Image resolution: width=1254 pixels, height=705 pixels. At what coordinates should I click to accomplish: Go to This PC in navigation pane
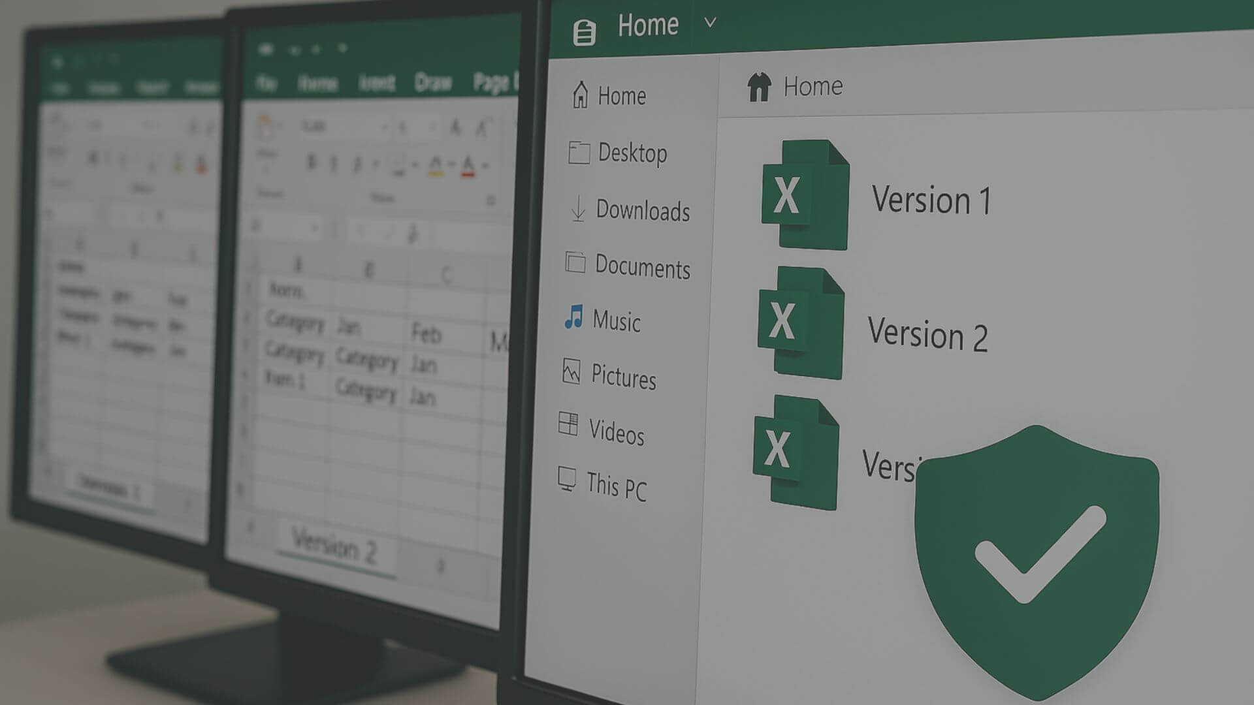pyautogui.click(x=617, y=487)
